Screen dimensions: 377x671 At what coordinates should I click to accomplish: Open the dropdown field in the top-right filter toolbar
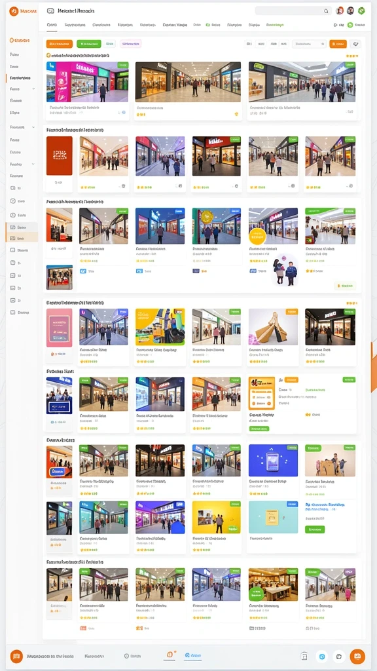click(309, 44)
